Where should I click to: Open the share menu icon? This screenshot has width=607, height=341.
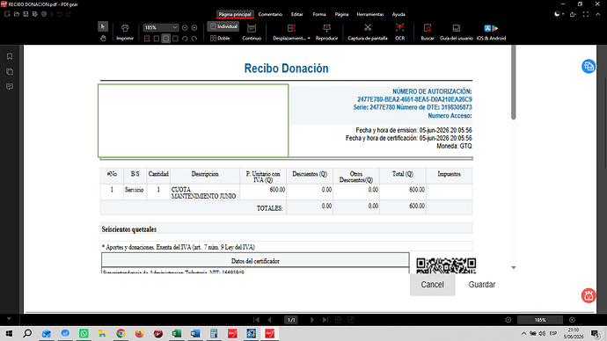click(574, 14)
